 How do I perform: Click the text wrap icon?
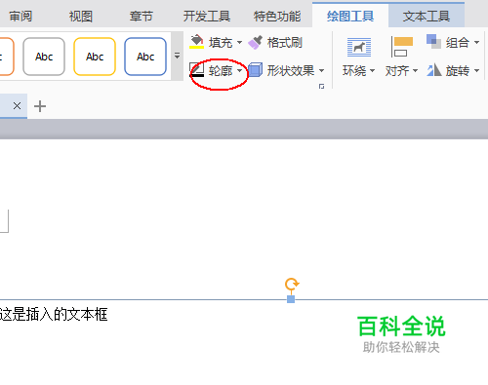[359, 47]
